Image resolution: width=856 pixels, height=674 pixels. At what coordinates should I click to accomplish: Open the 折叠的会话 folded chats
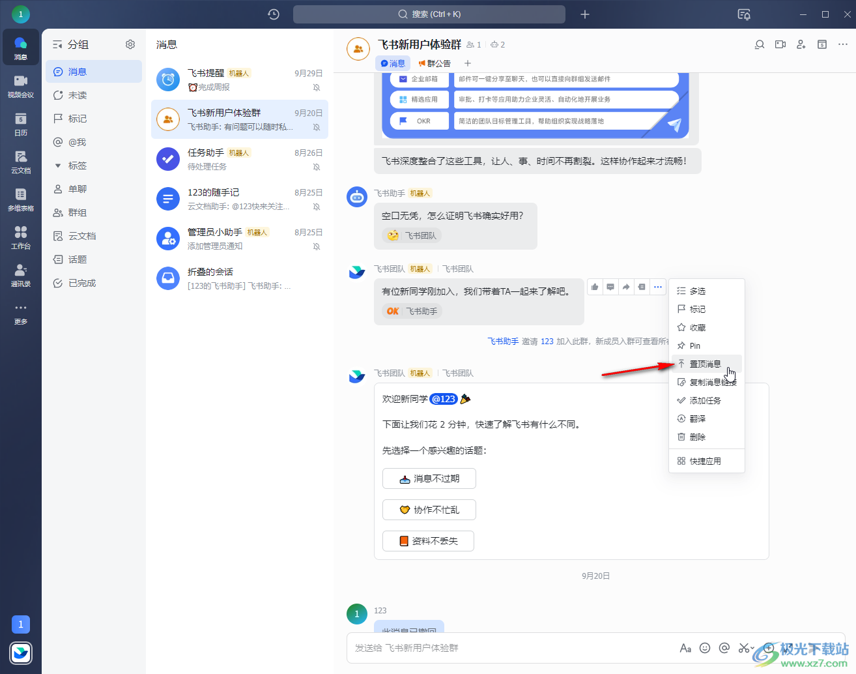[240, 278]
